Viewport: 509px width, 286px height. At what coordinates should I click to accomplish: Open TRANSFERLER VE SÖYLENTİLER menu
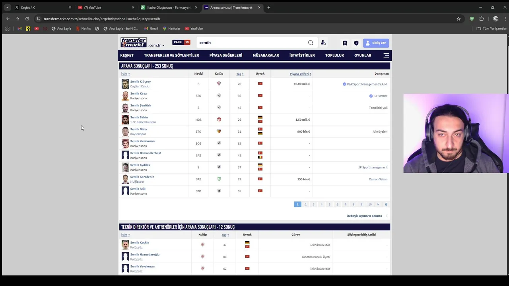point(171,56)
